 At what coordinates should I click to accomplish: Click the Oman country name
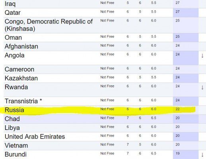coord(13,38)
